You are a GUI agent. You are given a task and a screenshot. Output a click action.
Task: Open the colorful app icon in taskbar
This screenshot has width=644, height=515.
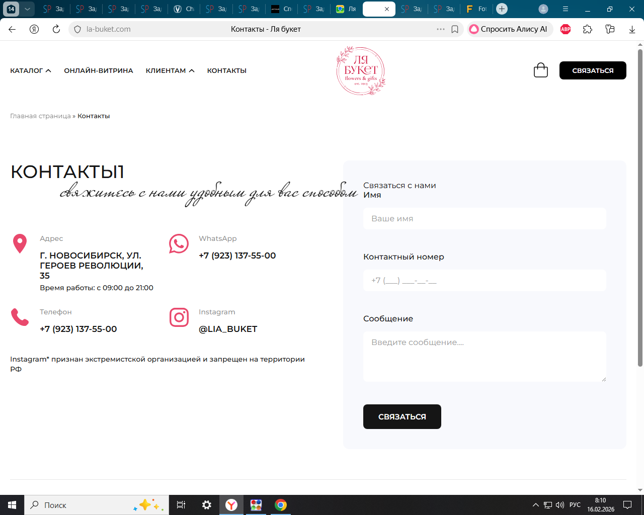(256, 505)
